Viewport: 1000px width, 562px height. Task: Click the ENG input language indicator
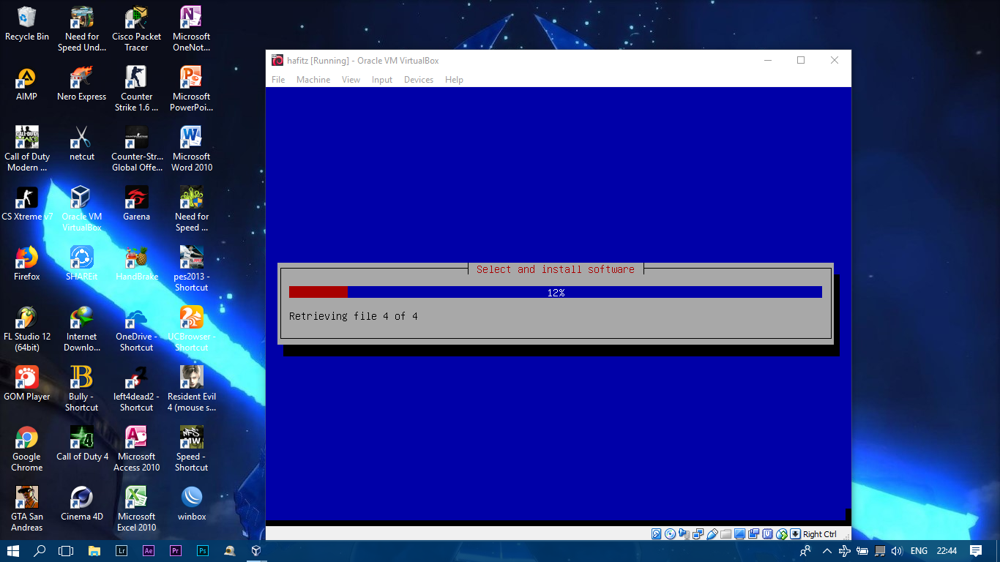919,551
